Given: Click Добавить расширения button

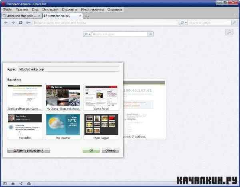Looking at the screenshot, I should point(28,150).
